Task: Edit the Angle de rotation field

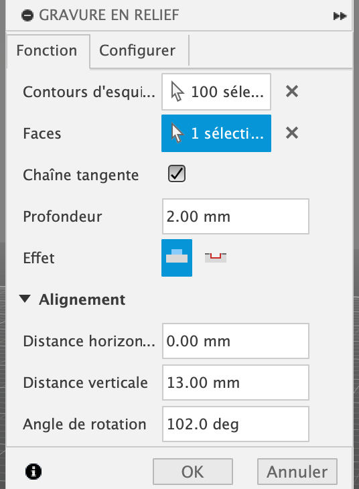Action: [236, 424]
